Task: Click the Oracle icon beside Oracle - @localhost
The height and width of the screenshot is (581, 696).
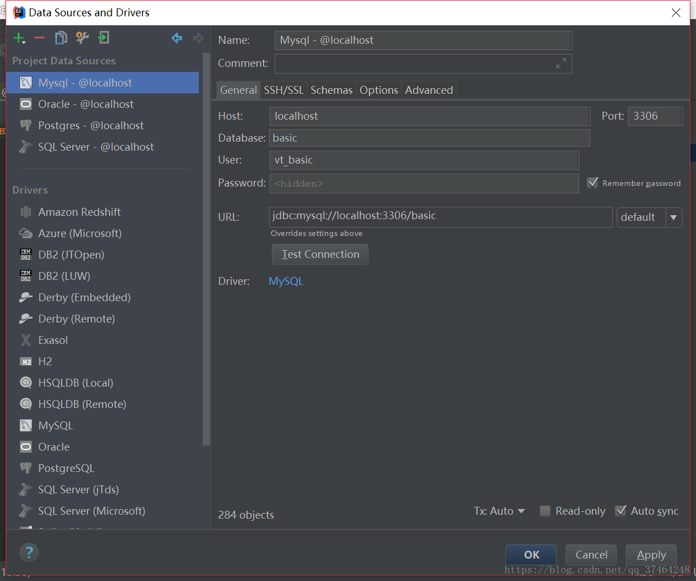Action: pos(26,104)
